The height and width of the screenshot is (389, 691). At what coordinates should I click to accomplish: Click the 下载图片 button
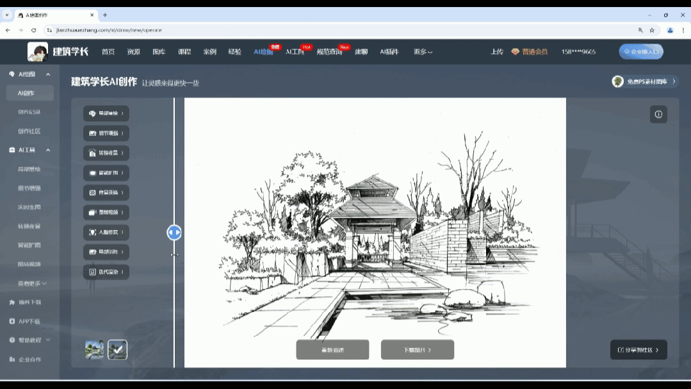click(418, 350)
